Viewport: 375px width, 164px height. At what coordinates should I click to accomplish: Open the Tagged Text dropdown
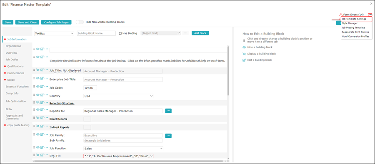pos(161,33)
